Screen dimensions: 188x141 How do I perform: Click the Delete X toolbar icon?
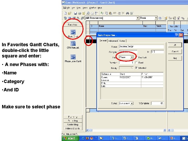click(x=123, y=13)
